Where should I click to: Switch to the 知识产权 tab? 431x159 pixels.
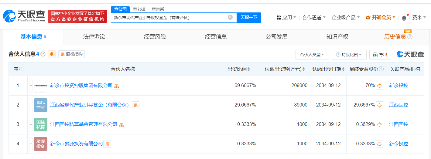[x=337, y=37]
